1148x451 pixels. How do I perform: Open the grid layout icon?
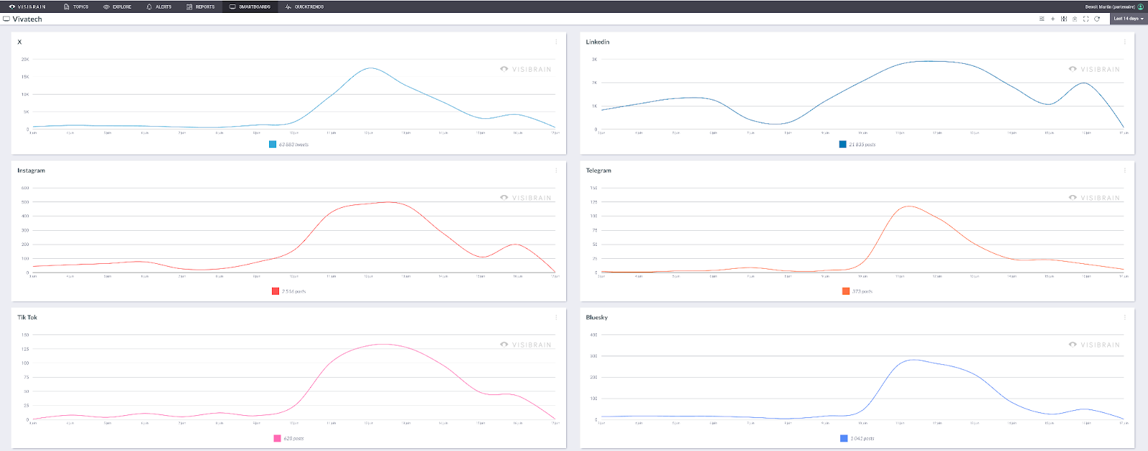coord(1064,19)
